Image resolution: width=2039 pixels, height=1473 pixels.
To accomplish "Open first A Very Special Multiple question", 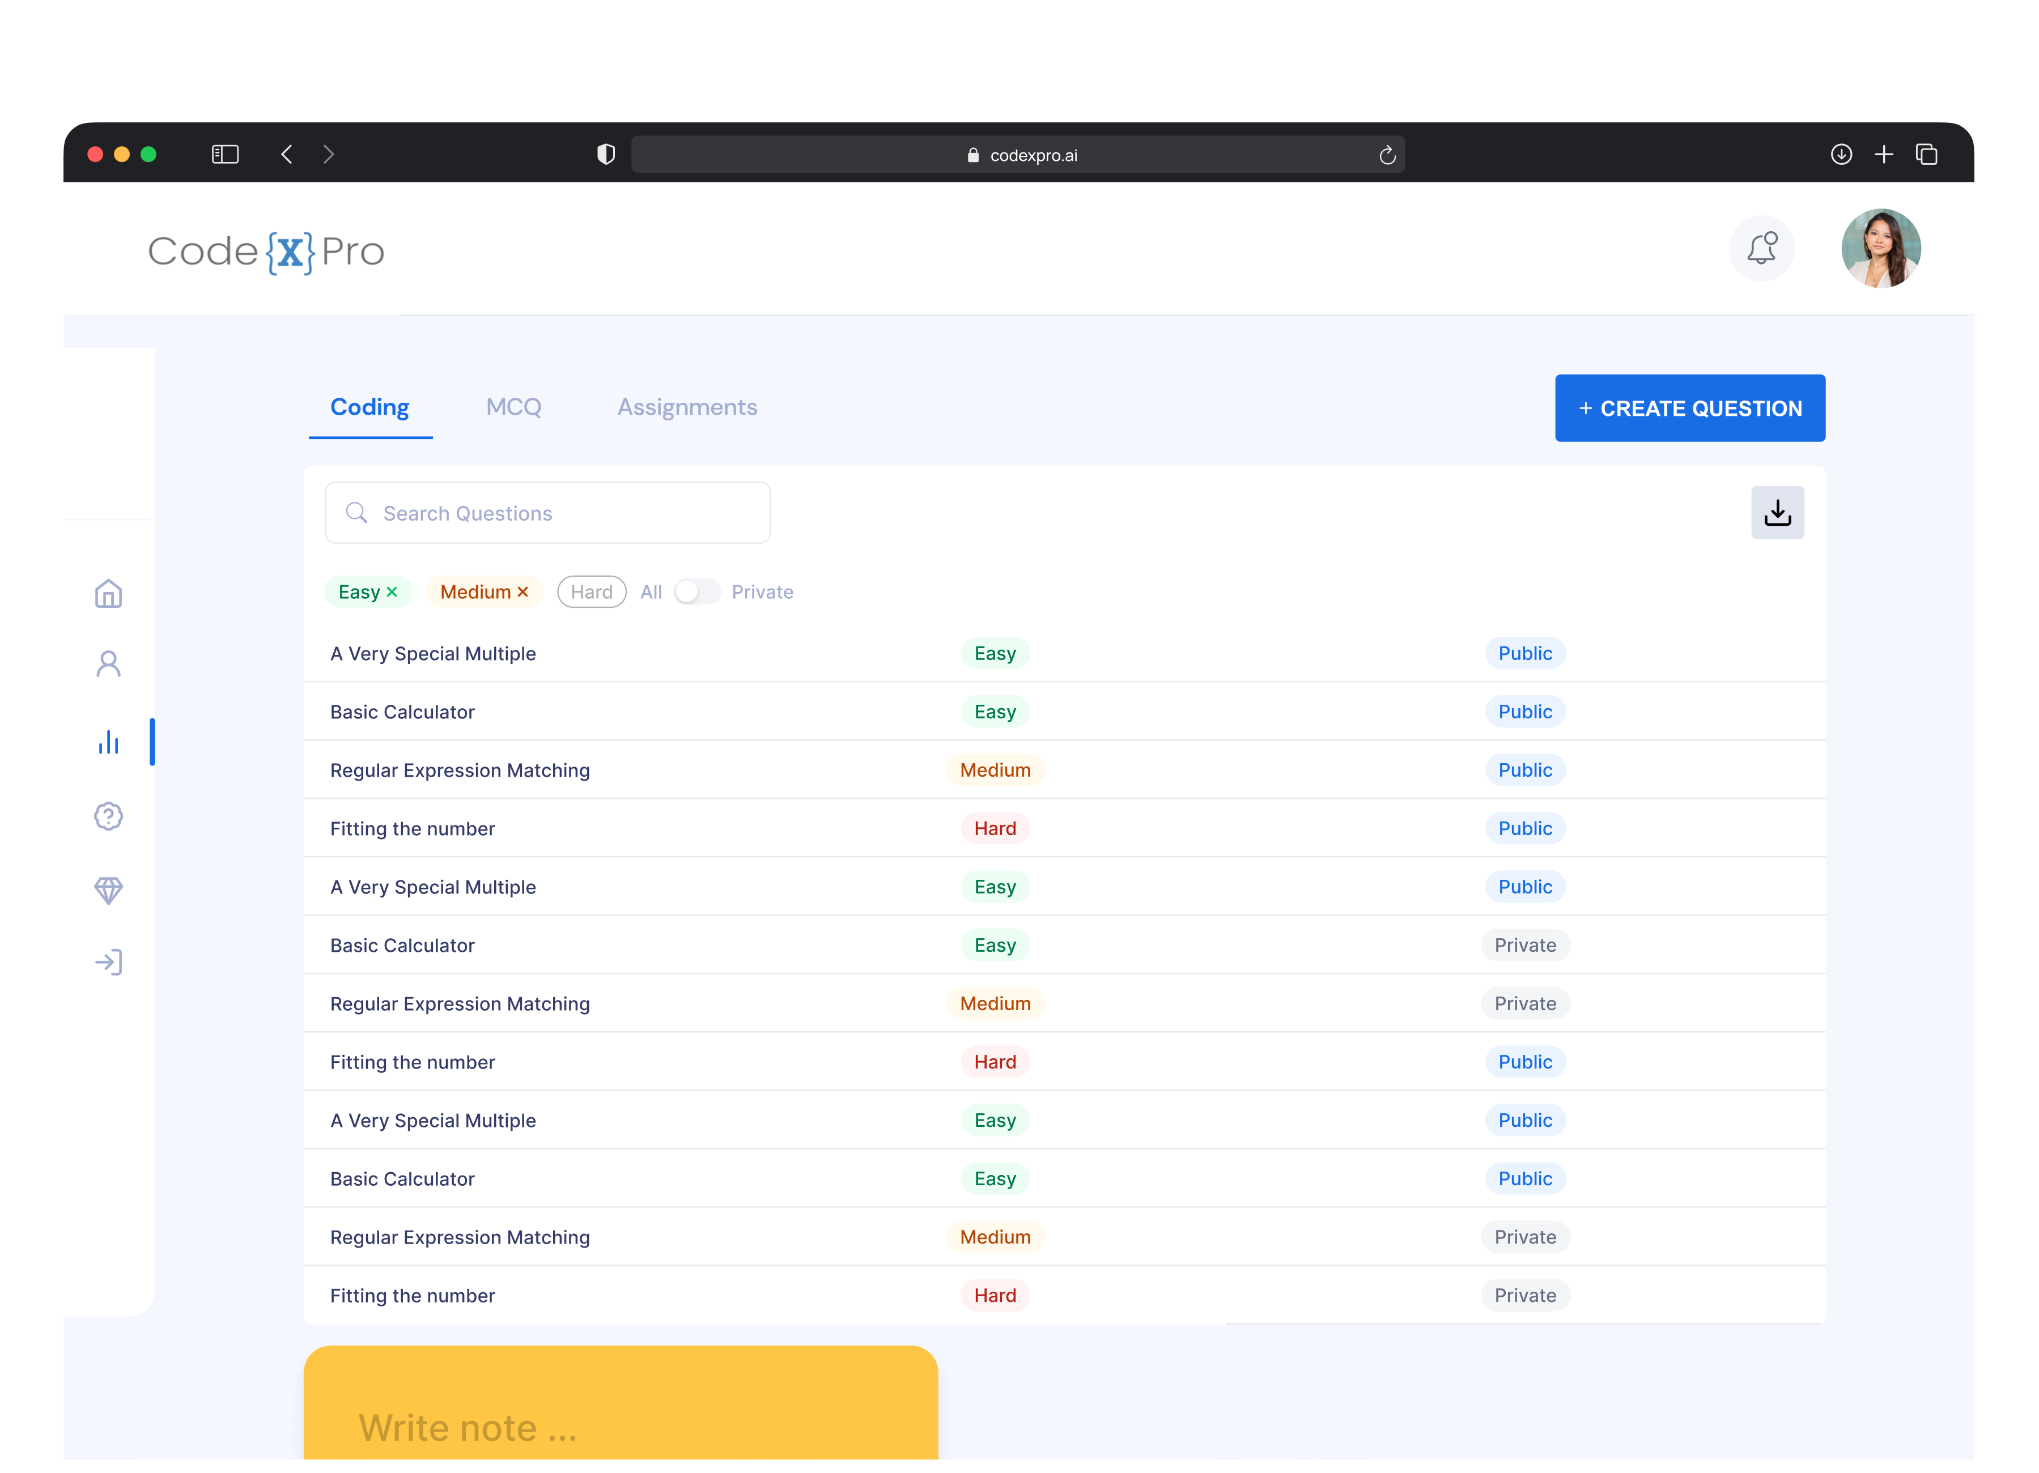I will point(432,653).
